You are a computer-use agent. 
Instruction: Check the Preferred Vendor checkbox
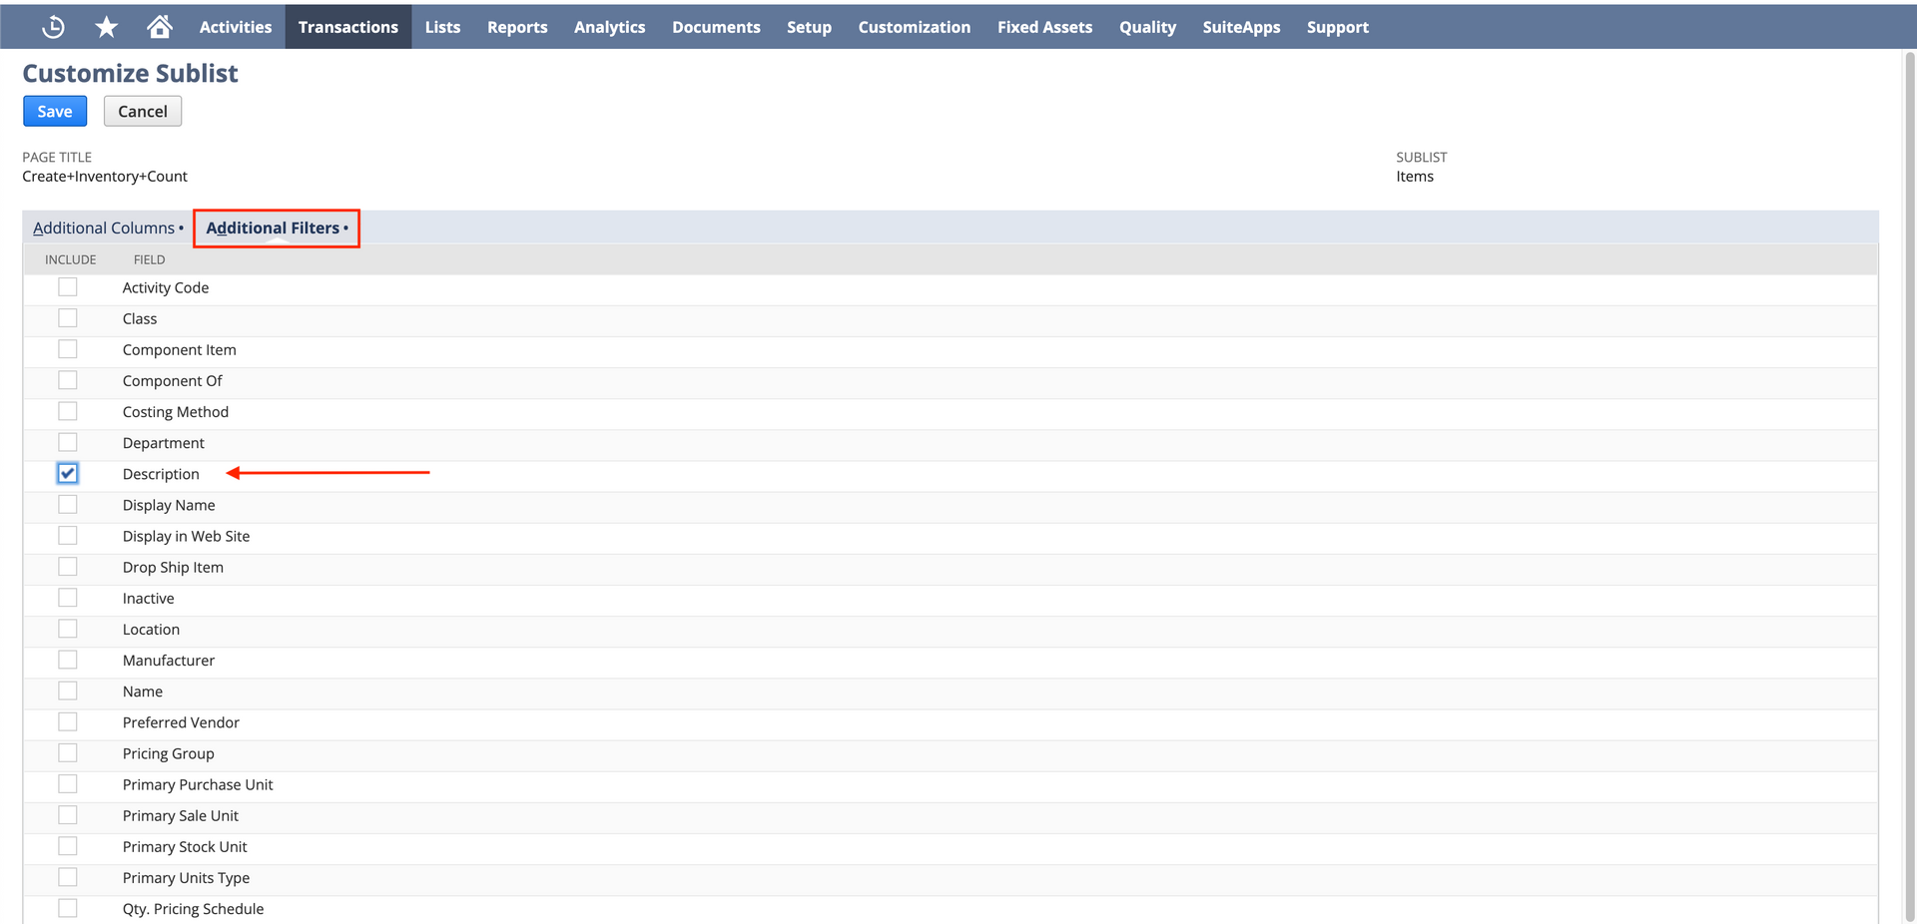(68, 721)
